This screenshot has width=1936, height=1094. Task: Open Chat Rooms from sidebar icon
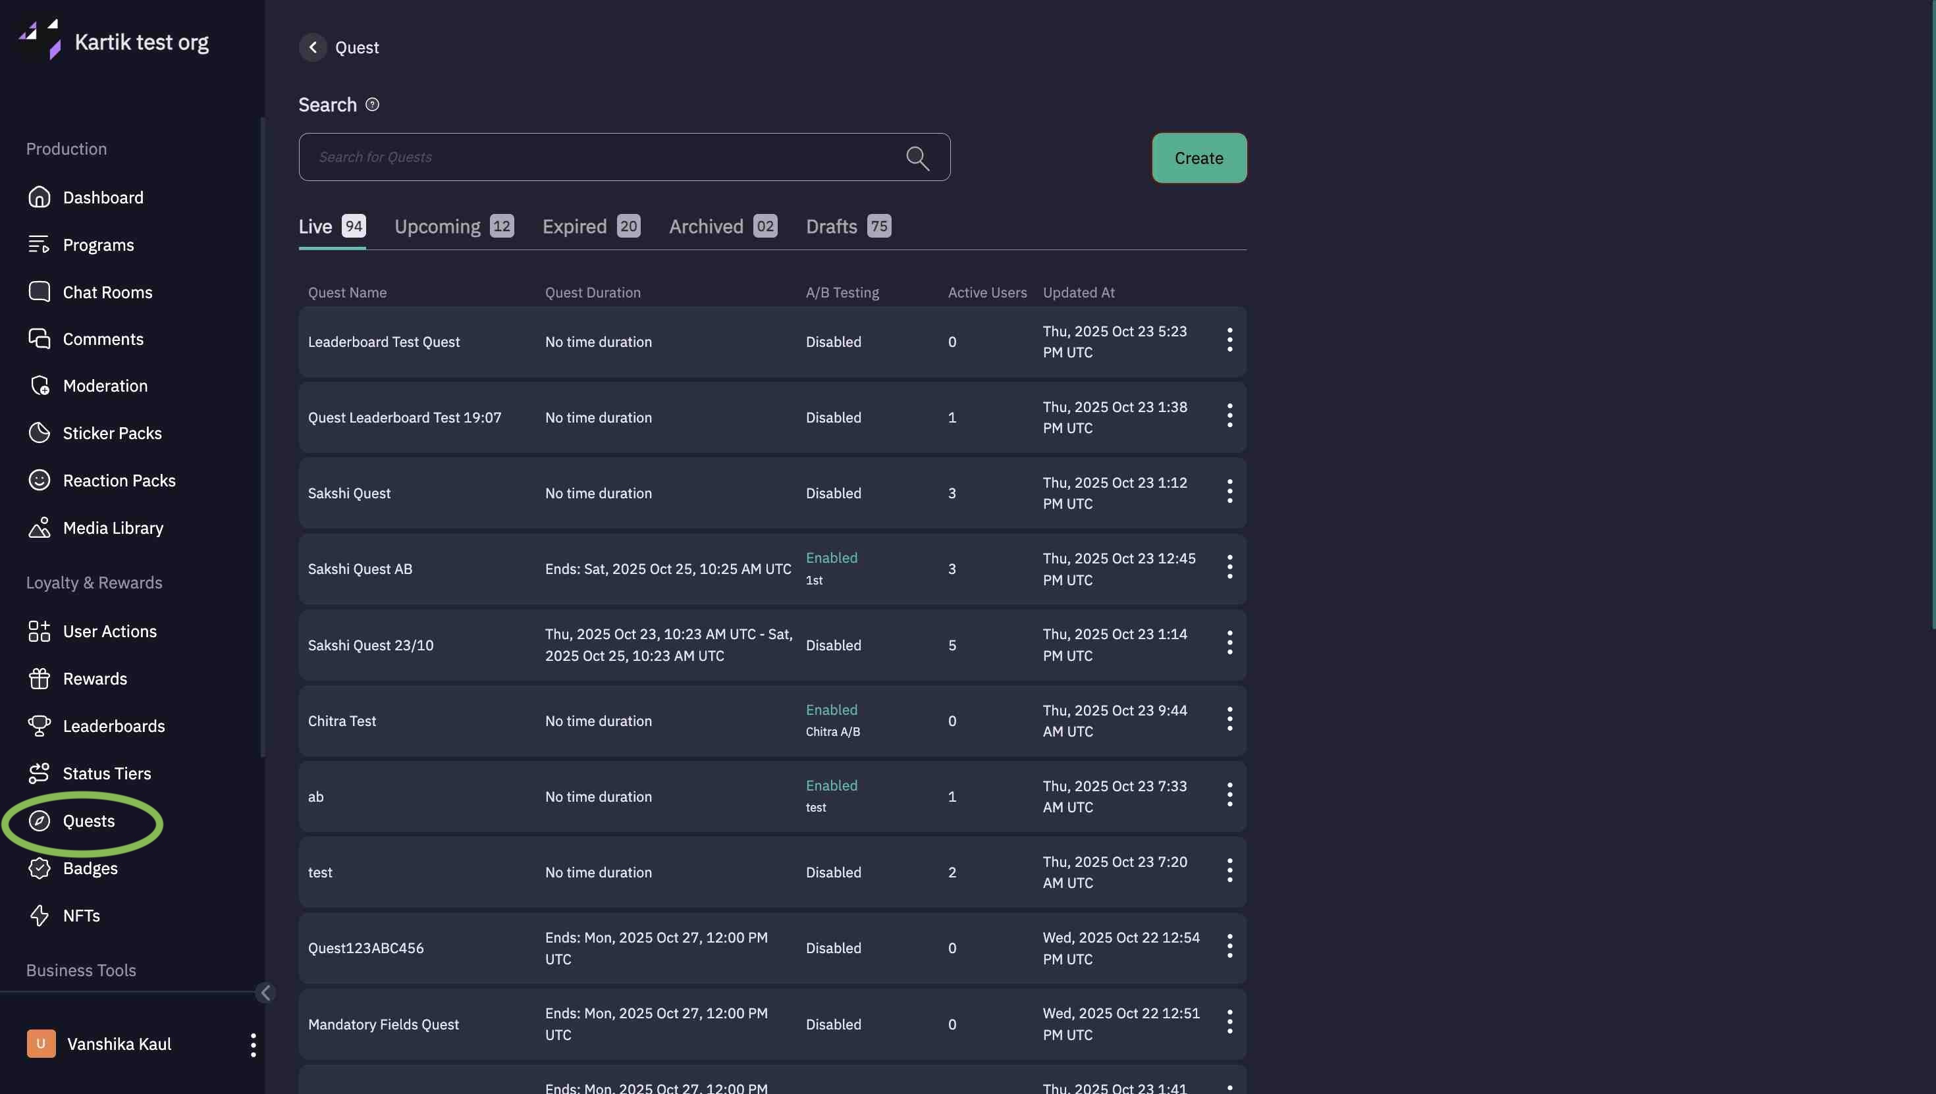pyautogui.click(x=39, y=292)
